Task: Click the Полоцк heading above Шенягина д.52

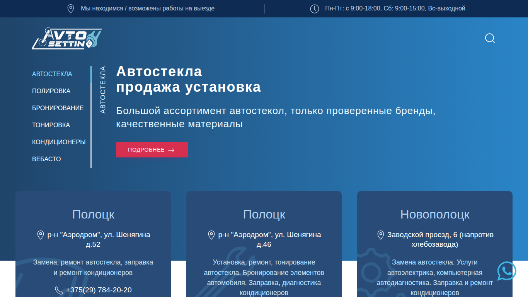Action: tap(93, 214)
